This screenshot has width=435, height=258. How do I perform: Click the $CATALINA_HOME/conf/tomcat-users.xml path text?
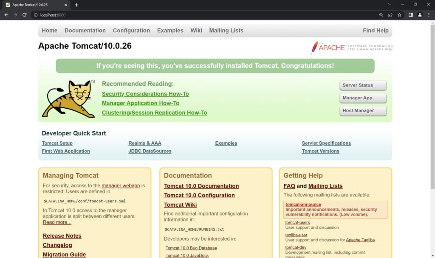coord(85,201)
